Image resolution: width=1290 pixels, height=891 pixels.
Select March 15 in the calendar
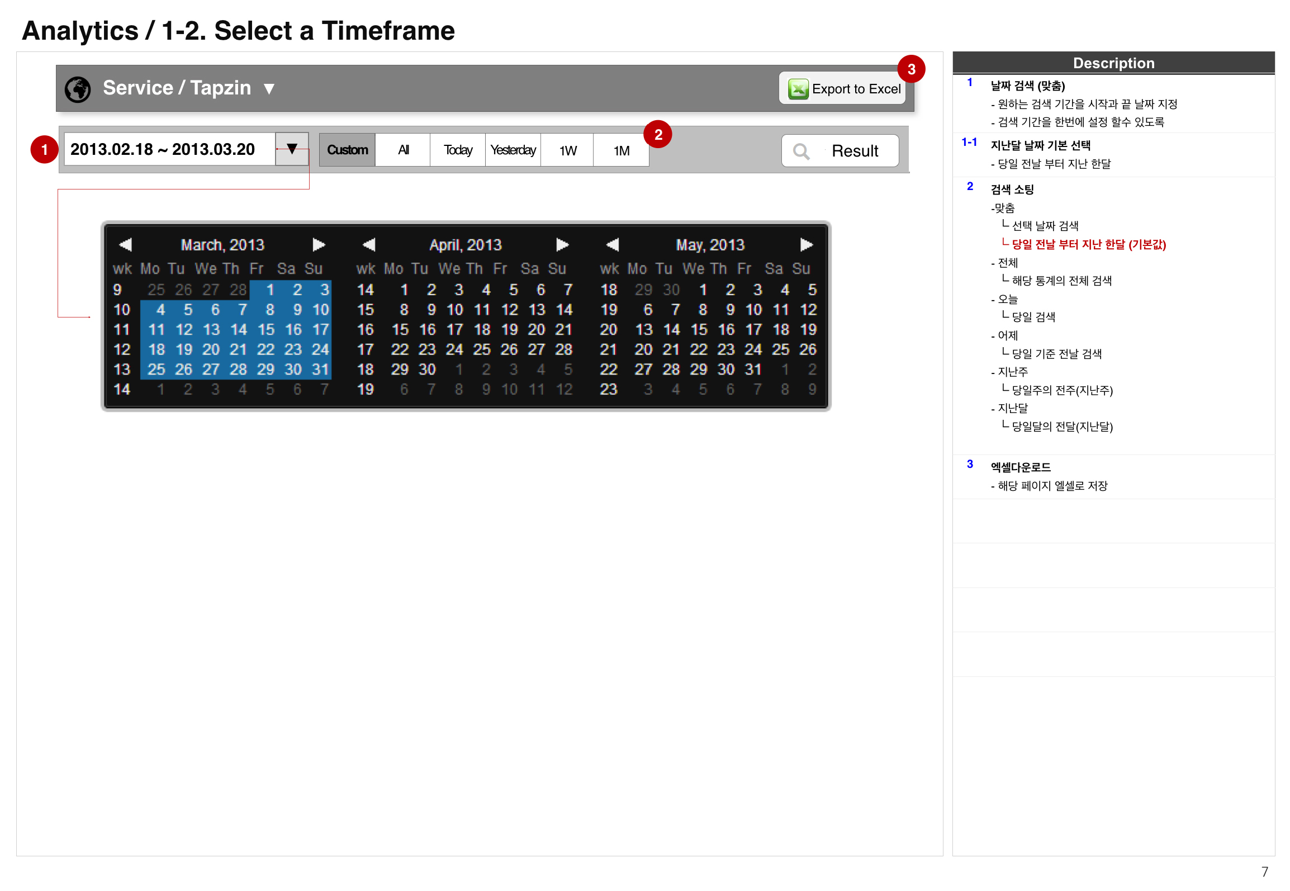[x=266, y=330]
